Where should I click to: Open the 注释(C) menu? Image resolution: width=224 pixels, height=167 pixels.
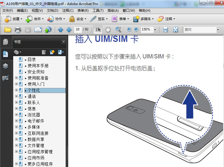[x=68, y=11]
